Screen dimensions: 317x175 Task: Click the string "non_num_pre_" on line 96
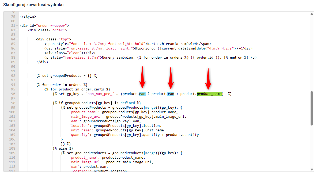[x=100, y=94]
